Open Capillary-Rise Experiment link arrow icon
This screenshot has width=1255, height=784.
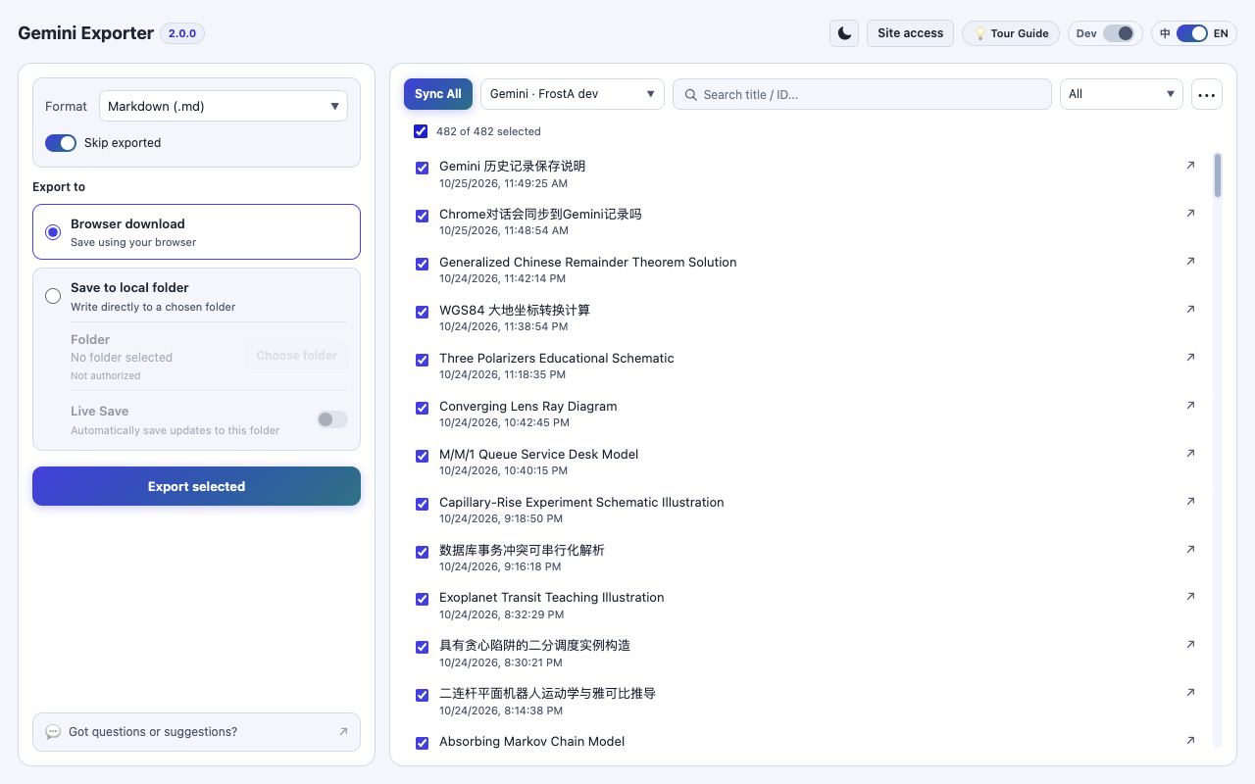pyautogui.click(x=1190, y=502)
